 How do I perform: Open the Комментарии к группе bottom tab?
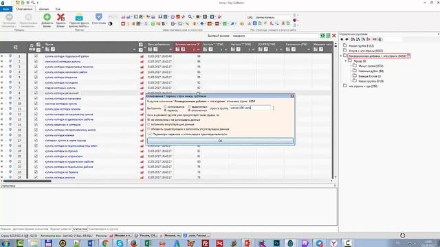pyautogui.click(x=103, y=229)
